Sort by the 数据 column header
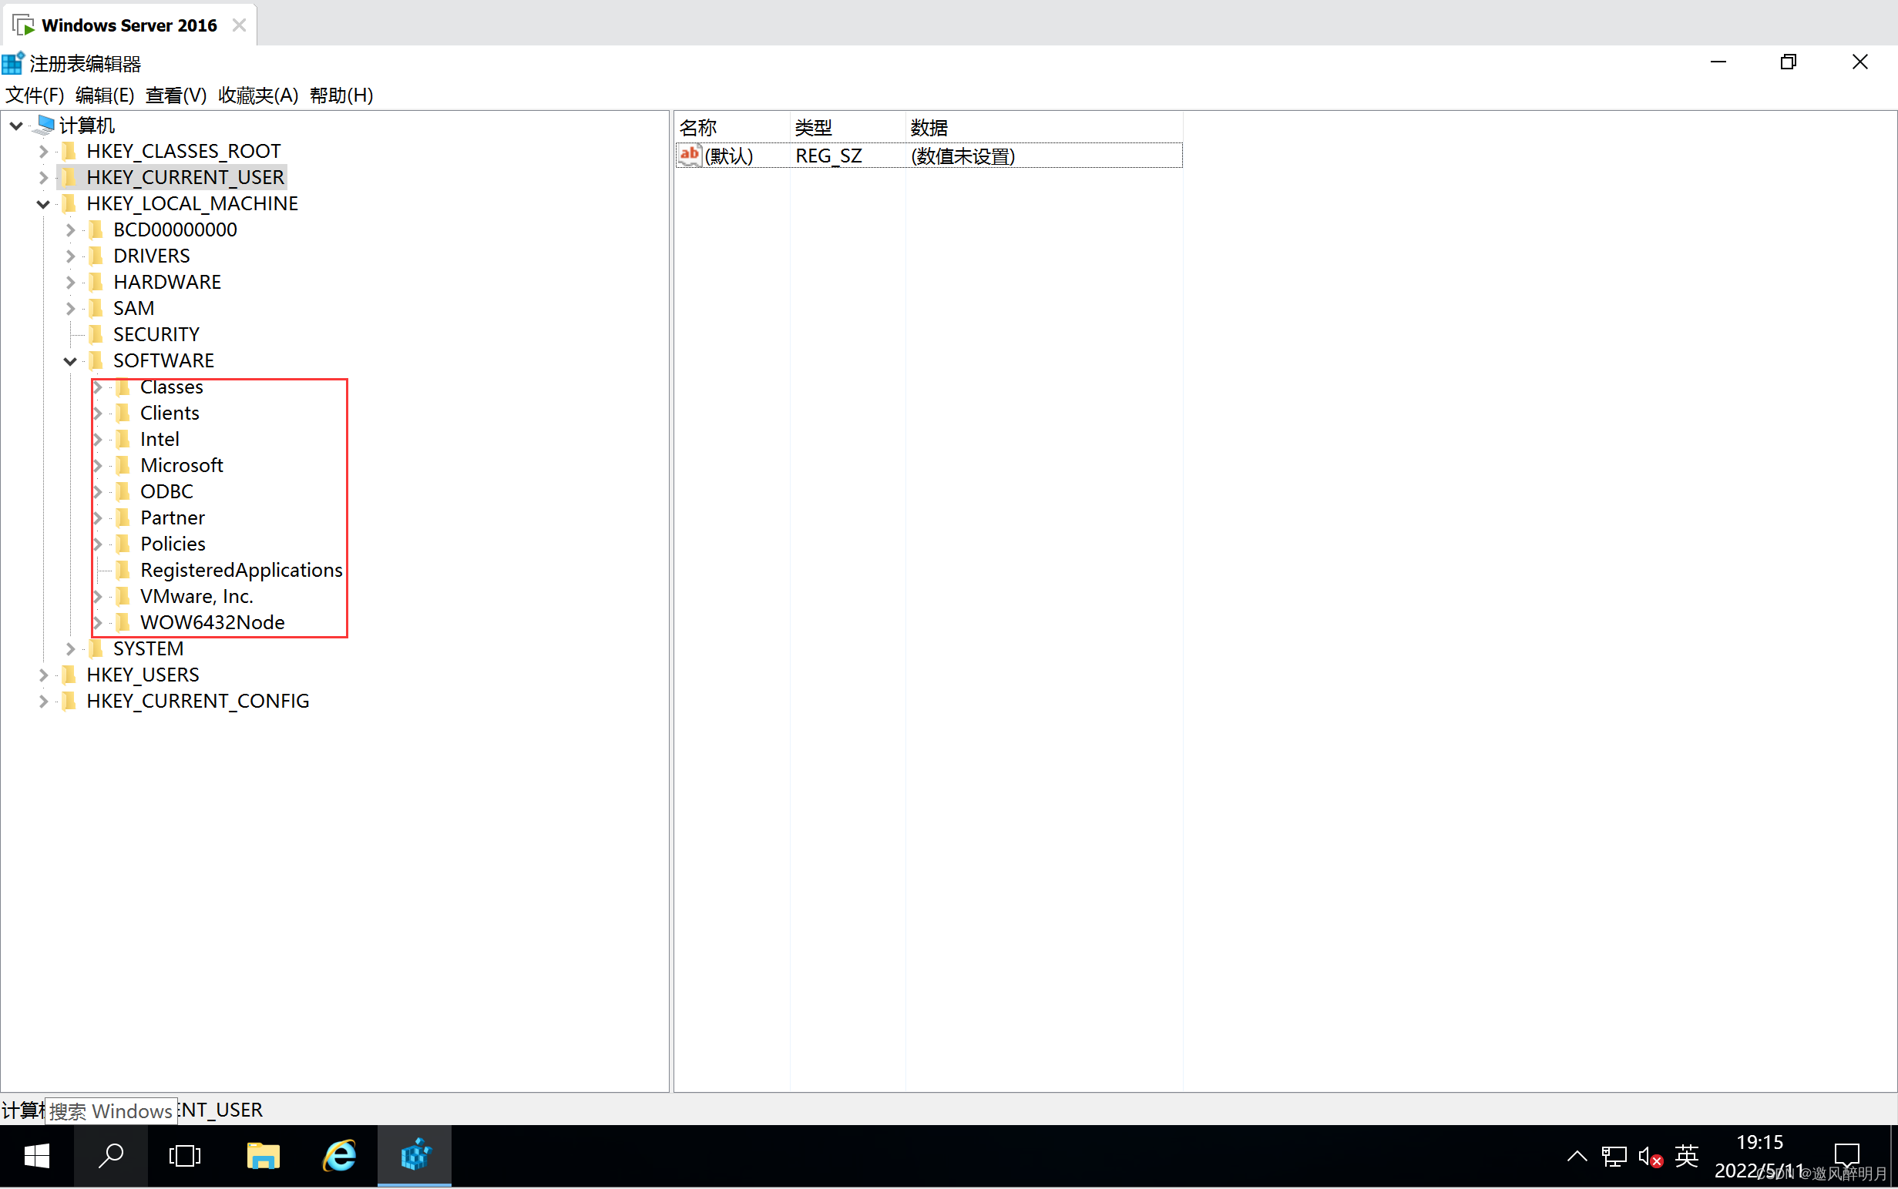1898x1189 pixels. pos(1043,127)
